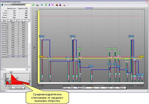
Task: Click the table scrollbar down arrow
Action: click(x=29, y=67)
